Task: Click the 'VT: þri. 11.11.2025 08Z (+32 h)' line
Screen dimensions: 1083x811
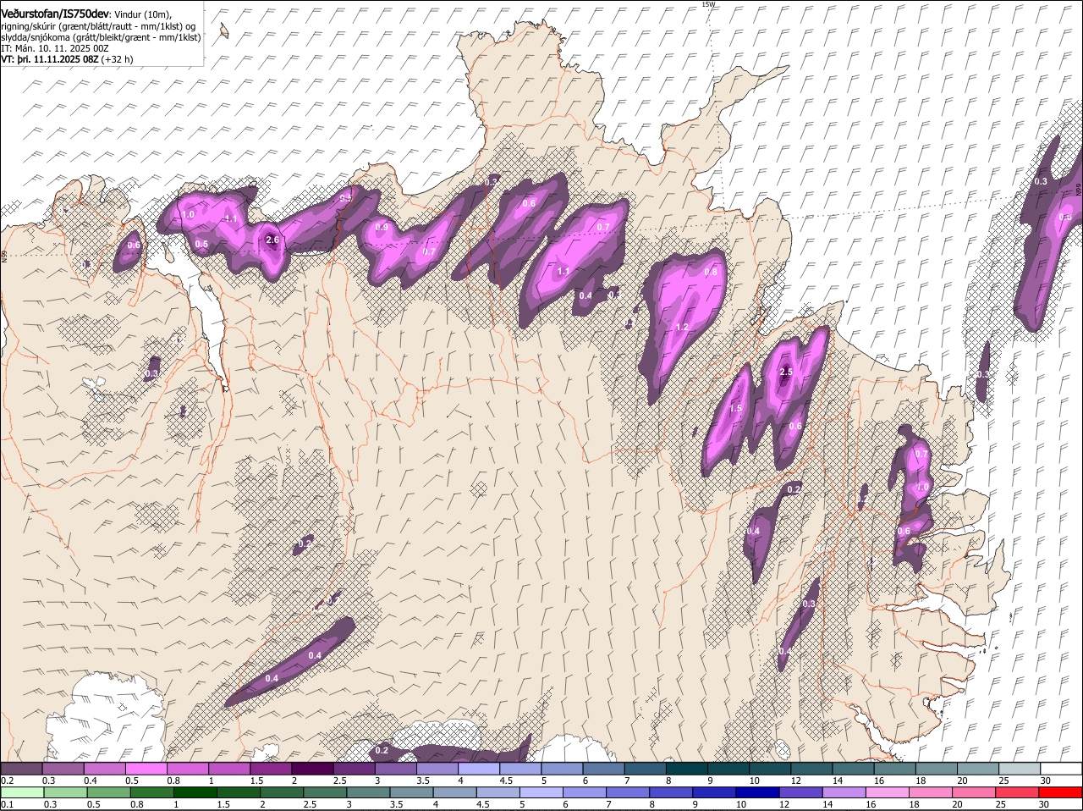Action: (x=67, y=60)
